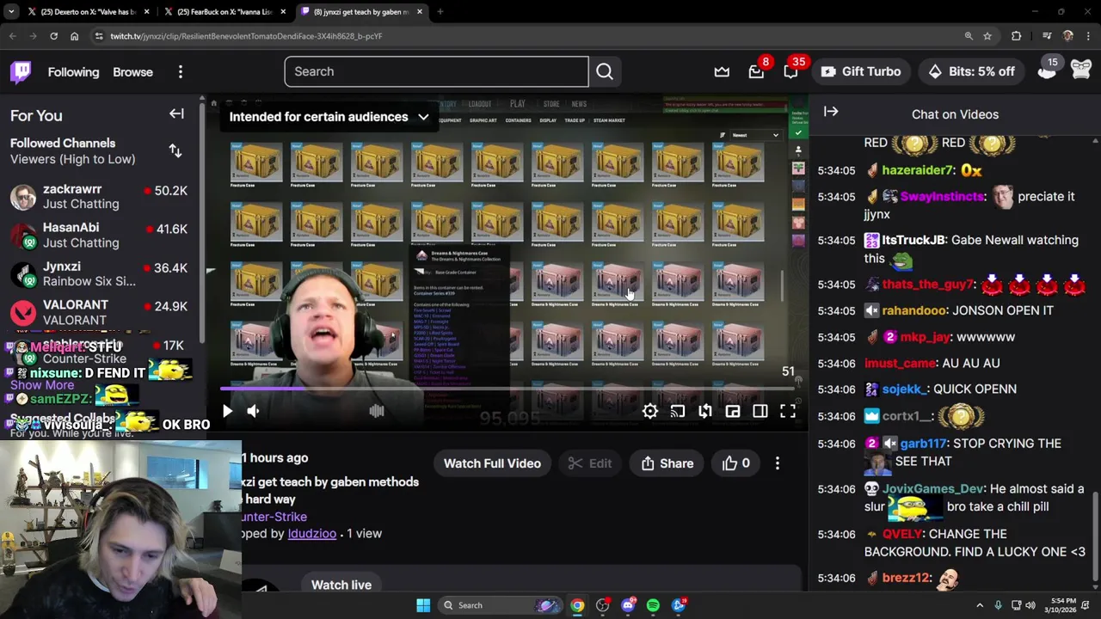Click the Watch live button
1101x619 pixels.
point(341,585)
